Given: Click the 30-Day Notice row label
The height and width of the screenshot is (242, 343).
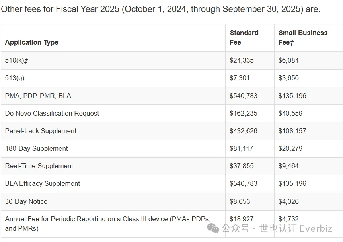Looking at the screenshot, I should point(26,201).
